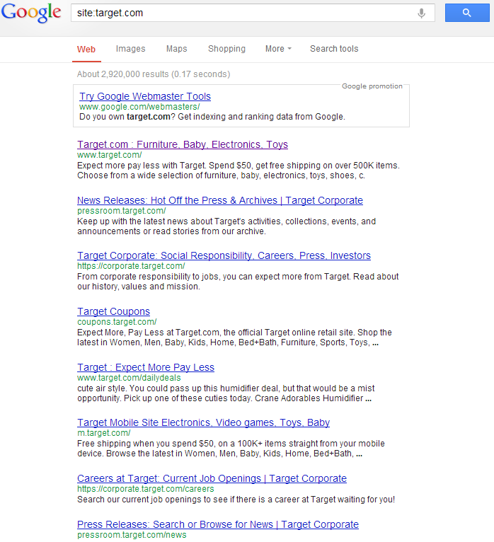The width and height of the screenshot is (494, 542).
Task: Select the Web tab
Action: 86,50
